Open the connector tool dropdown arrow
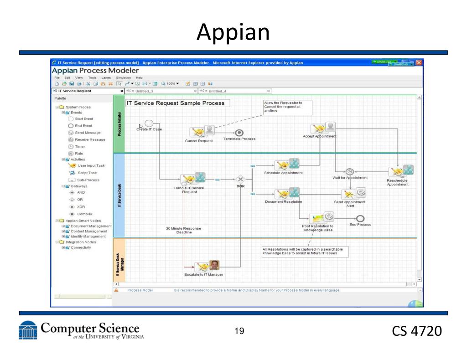The image size is (467, 350). click(x=132, y=84)
